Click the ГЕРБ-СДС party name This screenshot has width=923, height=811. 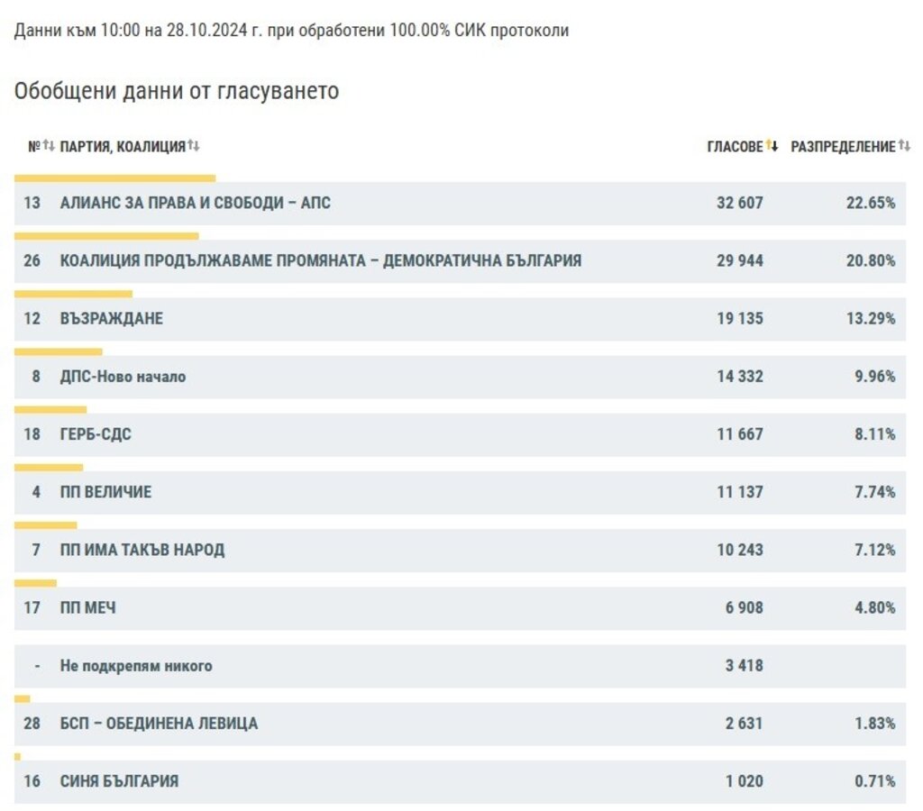click(x=96, y=434)
